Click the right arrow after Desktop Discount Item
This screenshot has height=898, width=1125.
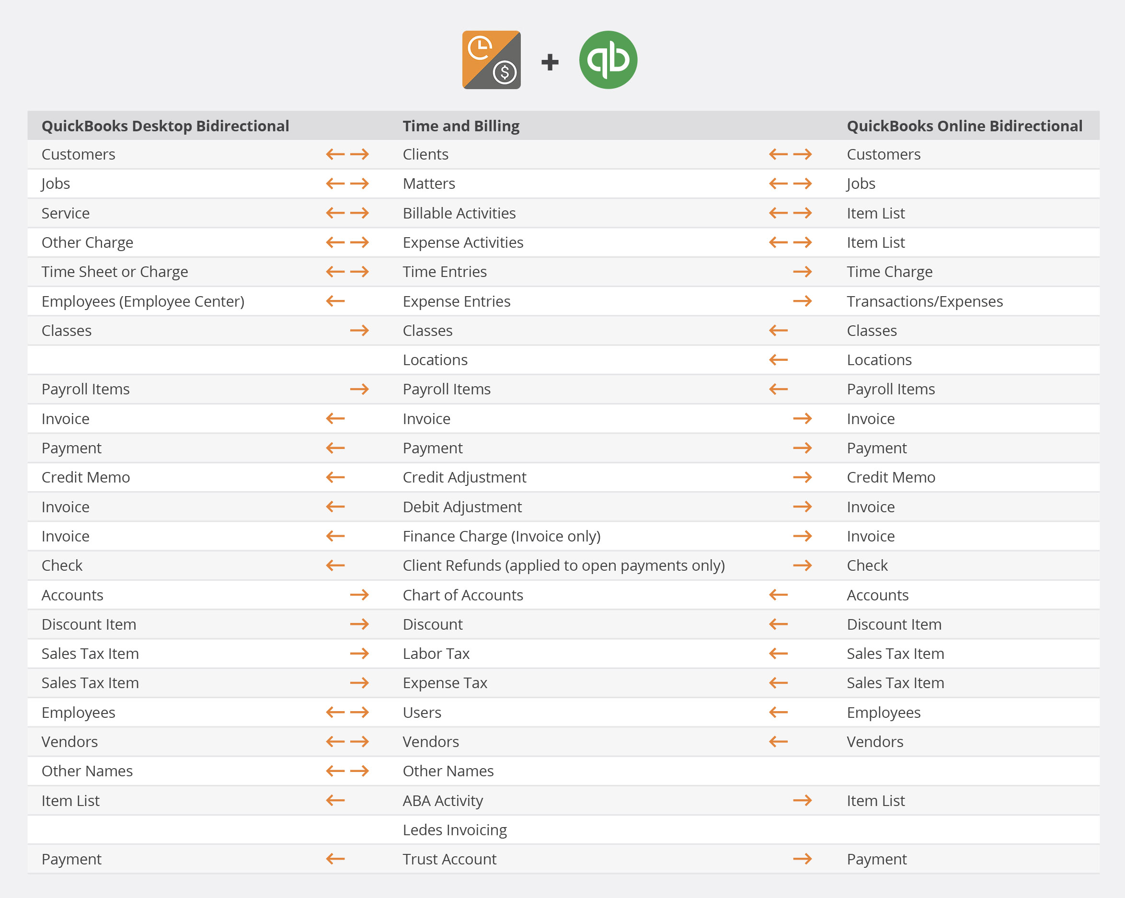click(359, 624)
